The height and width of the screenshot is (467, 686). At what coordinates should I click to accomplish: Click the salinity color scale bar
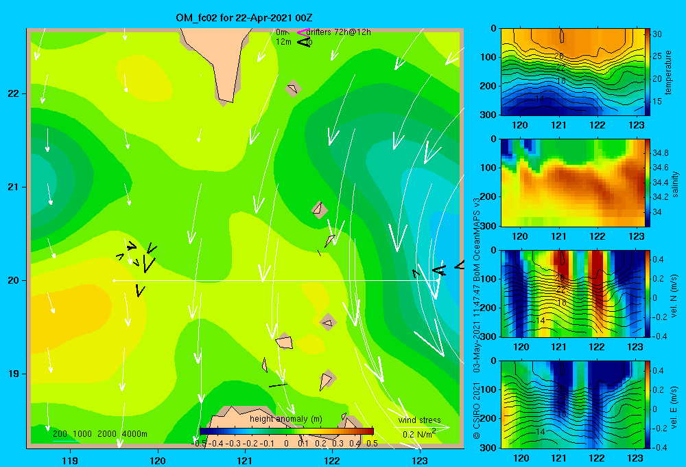click(x=648, y=183)
